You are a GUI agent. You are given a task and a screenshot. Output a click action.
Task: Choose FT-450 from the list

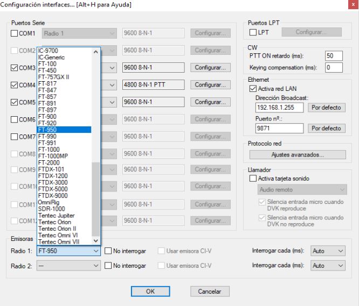click(64, 70)
